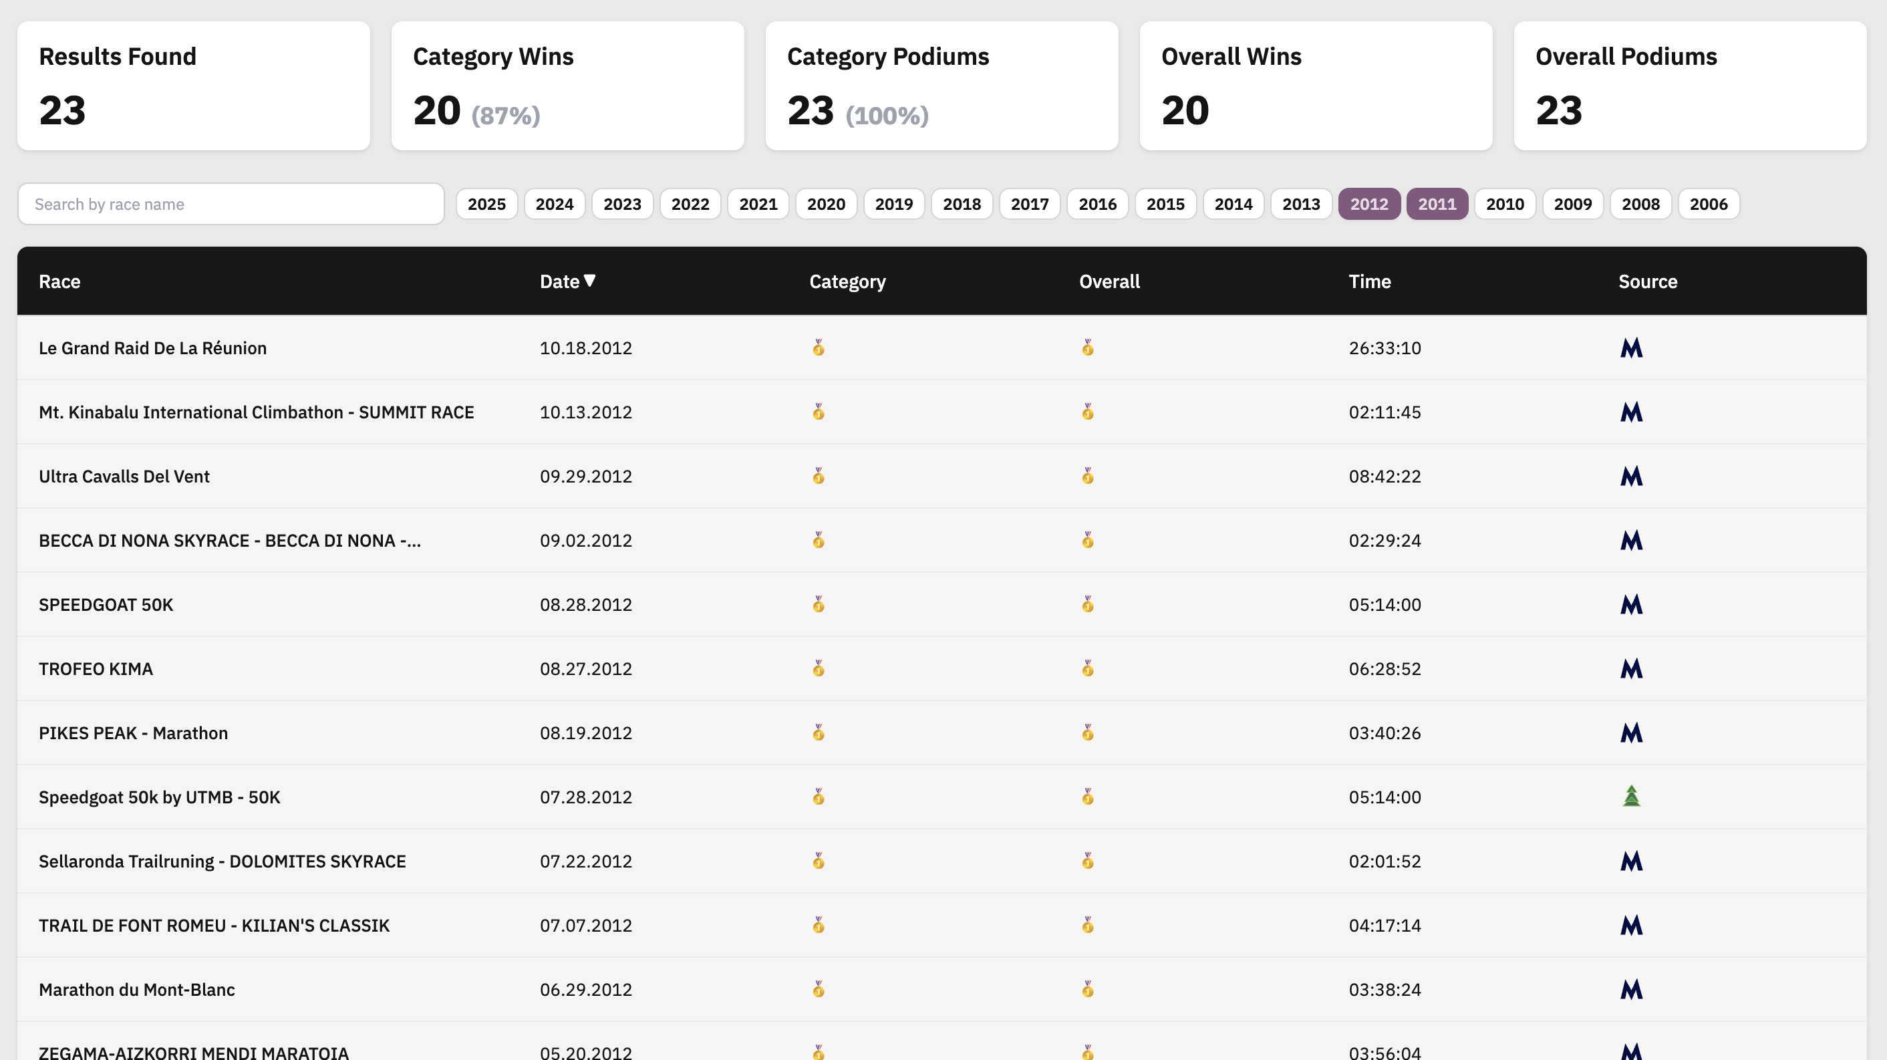Click the race name Ultra Cavalls Del Vent
Viewport: 1887px width, 1060px height.
point(124,476)
